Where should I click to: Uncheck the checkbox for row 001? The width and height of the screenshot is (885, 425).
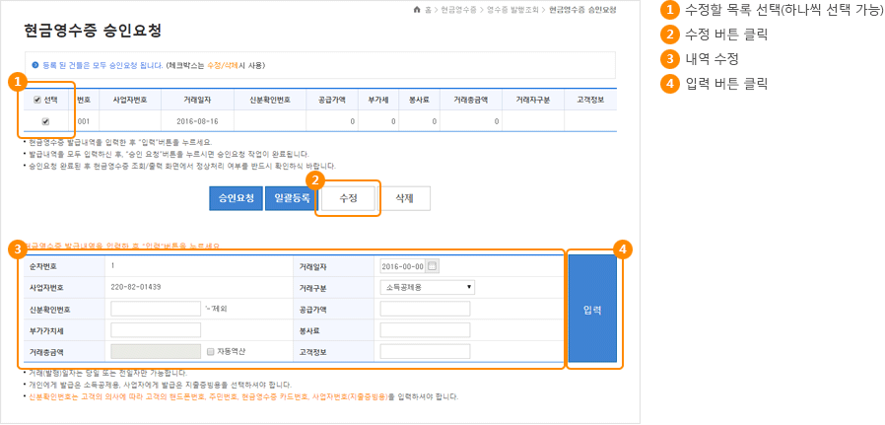coord(45,121)
